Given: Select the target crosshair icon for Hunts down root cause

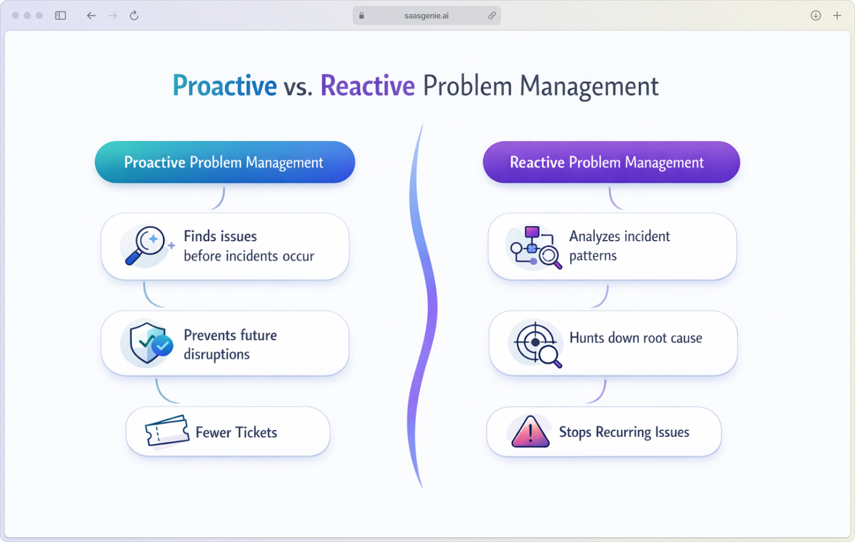Looking at the screenshot, I should coord(535,343).
